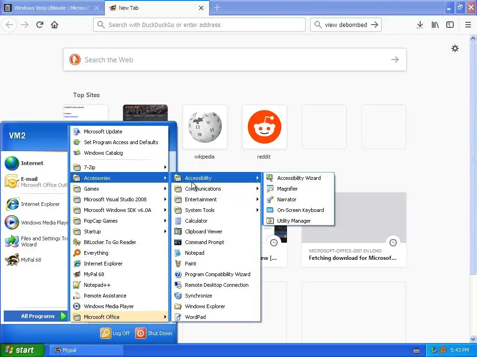
Task: Launch Calculator from Accessories
Action: (x=216, y=221)
